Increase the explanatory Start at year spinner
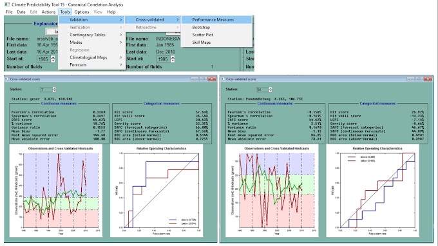Viewport: 438px width, 246px height. [x=53, y=57]
